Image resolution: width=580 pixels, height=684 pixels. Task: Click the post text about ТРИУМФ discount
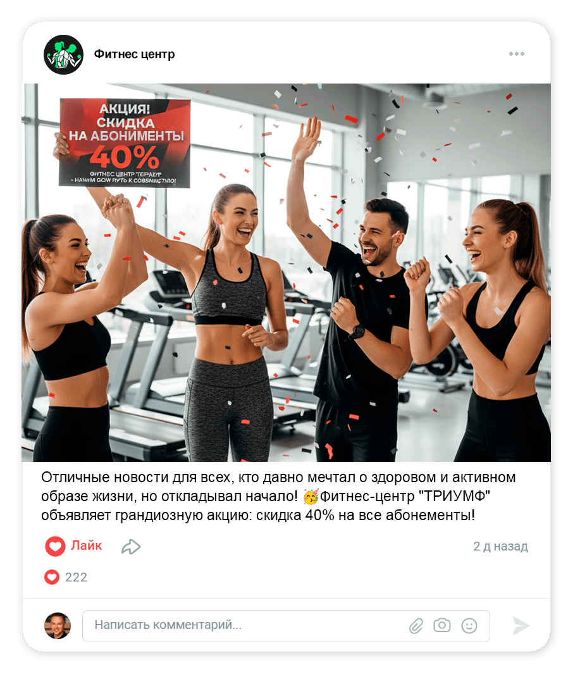[279, 496]
